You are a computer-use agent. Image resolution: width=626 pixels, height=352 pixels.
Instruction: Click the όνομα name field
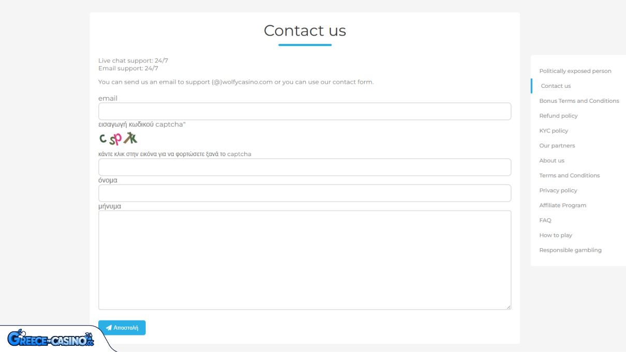click(305, 193)
